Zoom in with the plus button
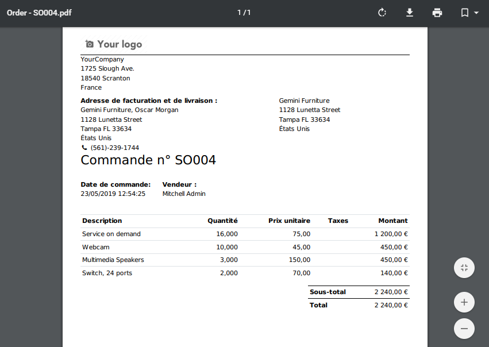 coord(464,302)
